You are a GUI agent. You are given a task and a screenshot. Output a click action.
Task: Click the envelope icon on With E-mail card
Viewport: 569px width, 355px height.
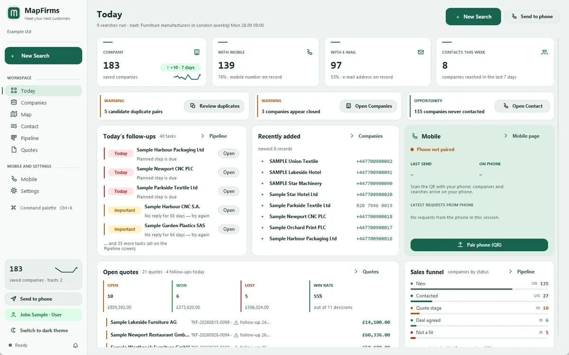(x=421, y=52)
